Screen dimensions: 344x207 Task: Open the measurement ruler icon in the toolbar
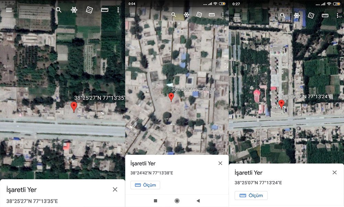(104, 10)
